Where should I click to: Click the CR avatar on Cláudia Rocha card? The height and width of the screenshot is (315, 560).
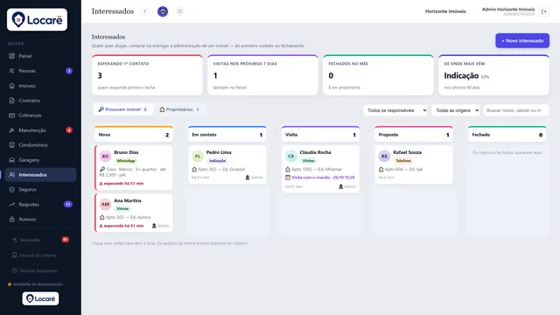point(291,156)
